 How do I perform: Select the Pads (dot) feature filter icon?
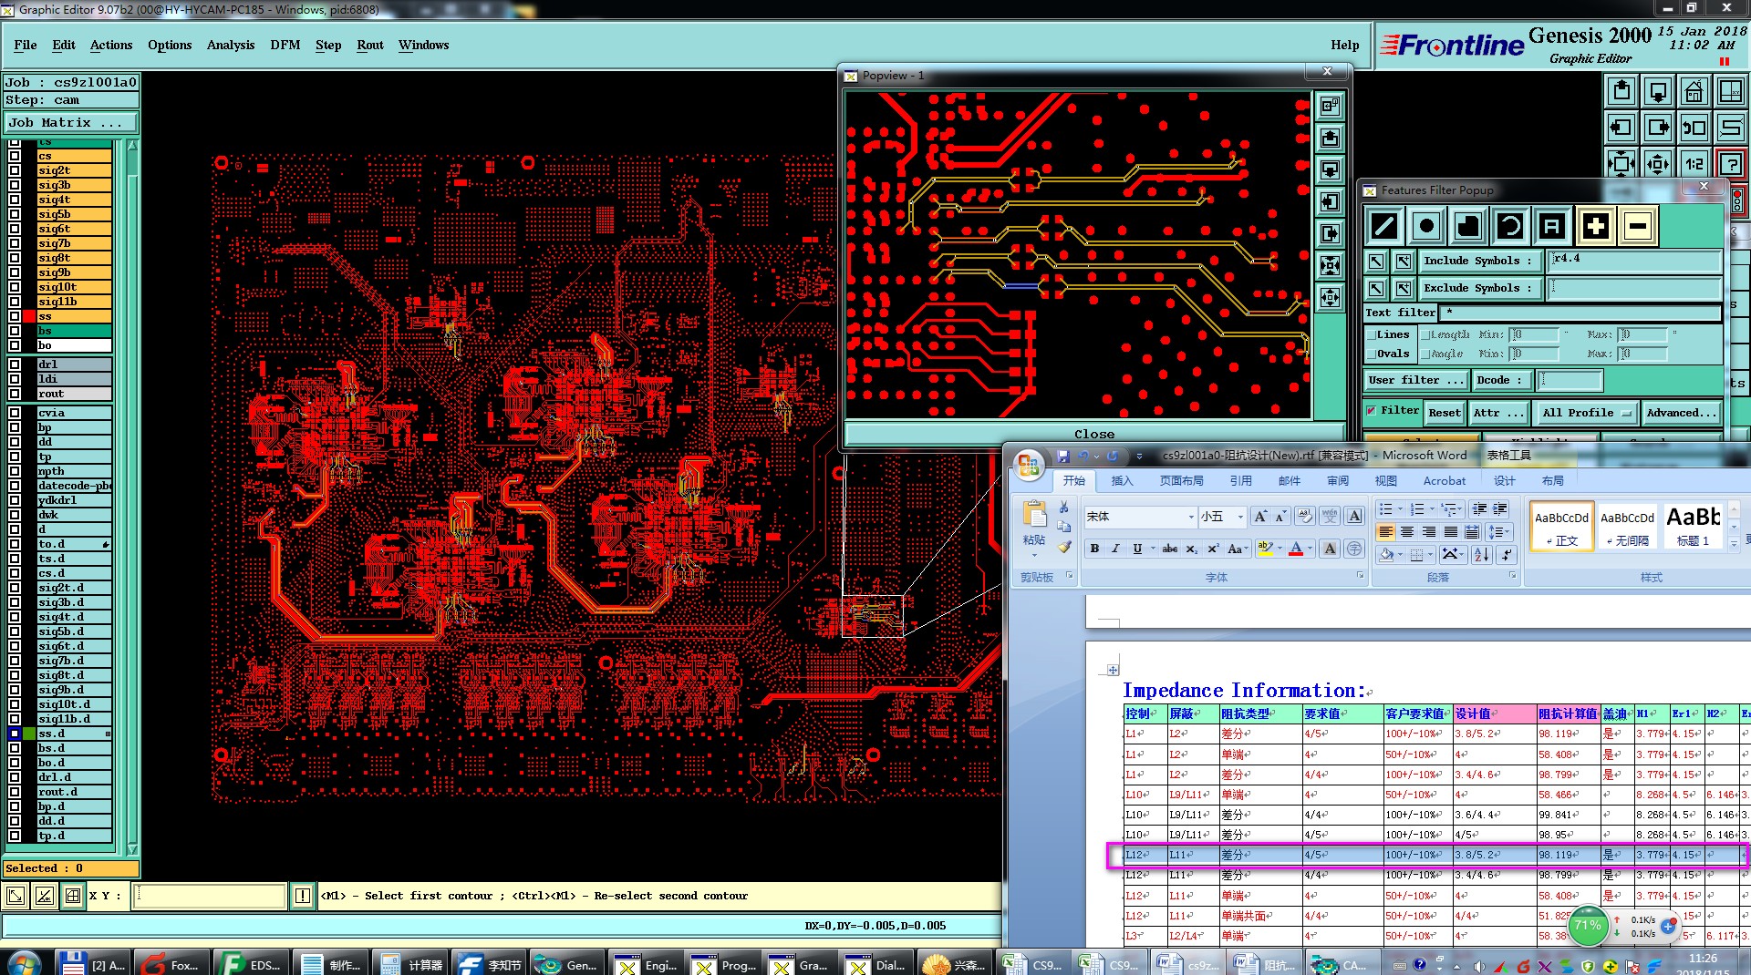click(x=1426, y=226)
